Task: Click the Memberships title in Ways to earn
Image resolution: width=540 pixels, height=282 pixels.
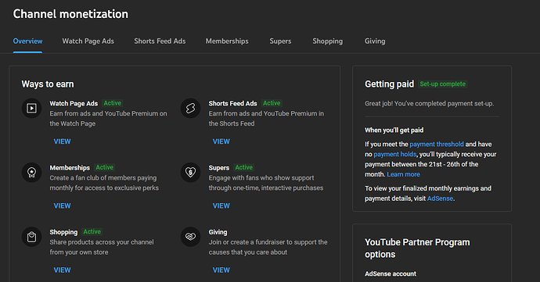Action: click(x=70, y=168)
